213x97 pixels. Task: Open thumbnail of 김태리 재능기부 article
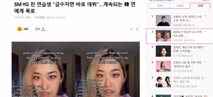(163, 51)
